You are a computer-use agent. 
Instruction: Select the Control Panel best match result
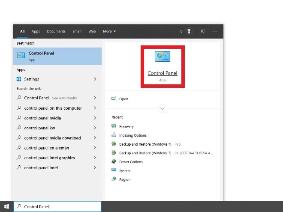[57, 56]
